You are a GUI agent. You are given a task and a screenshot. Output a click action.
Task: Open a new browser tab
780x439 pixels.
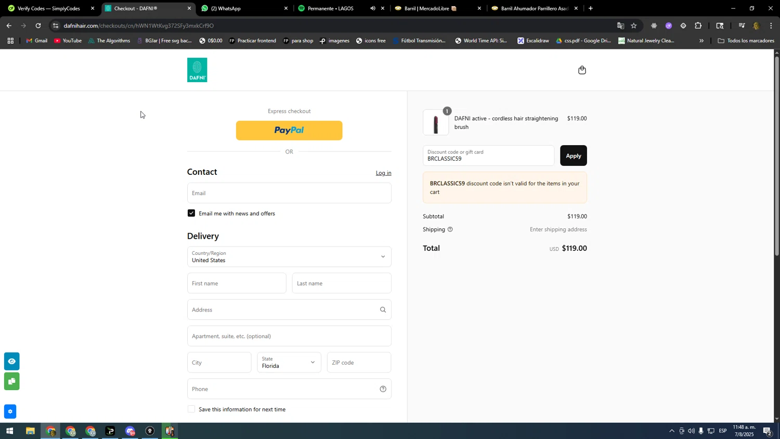591,8
